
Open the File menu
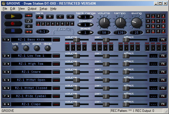[x=5, y=9]
